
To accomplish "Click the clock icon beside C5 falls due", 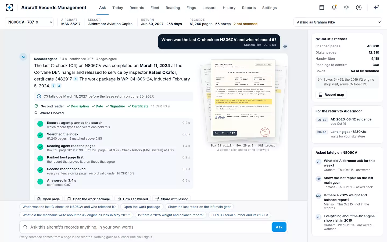I will [39, 96].
